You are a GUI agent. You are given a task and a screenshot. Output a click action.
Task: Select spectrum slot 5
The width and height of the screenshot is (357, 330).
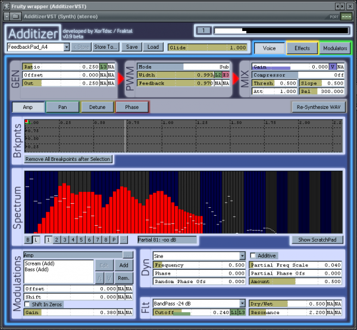point(81,239)
